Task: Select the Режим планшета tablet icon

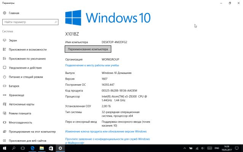Action: tap(5, 113)
